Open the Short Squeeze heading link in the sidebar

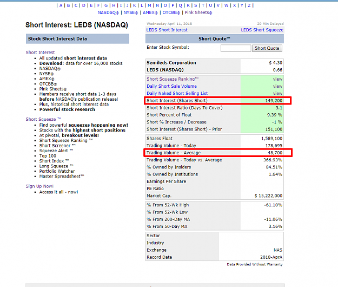point(43,119)
